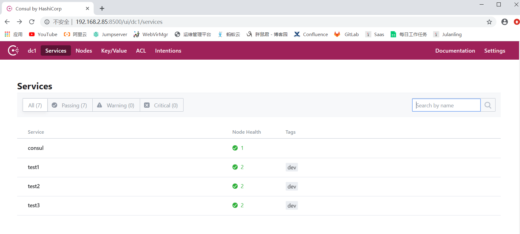Screen dimensions: 520x234
Task: Open the Documentation link
Action: coord(455,51)
